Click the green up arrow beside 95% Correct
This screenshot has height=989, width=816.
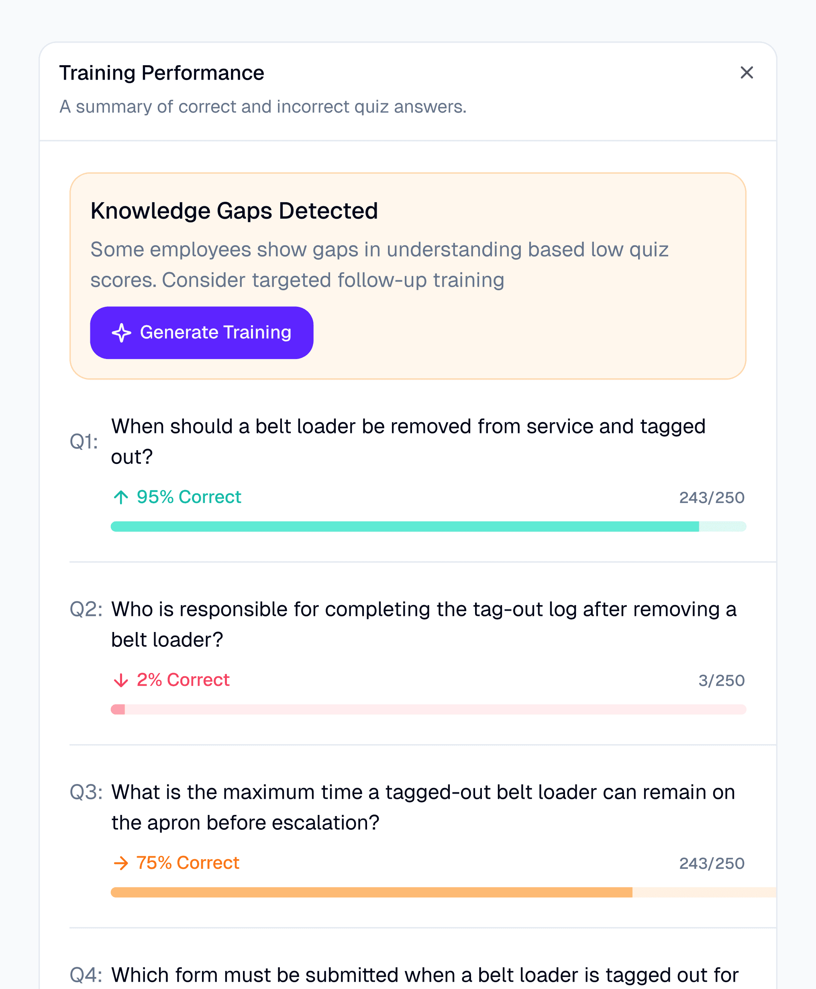tap(121, 497)
